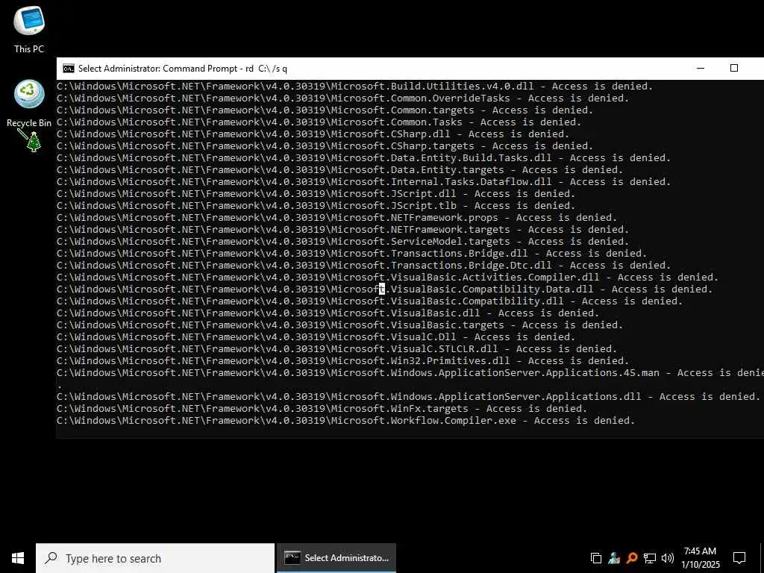Click the ApplicationServer.Applications.45.man line
The width and height of the screenshot is (764, 573).
410,373
